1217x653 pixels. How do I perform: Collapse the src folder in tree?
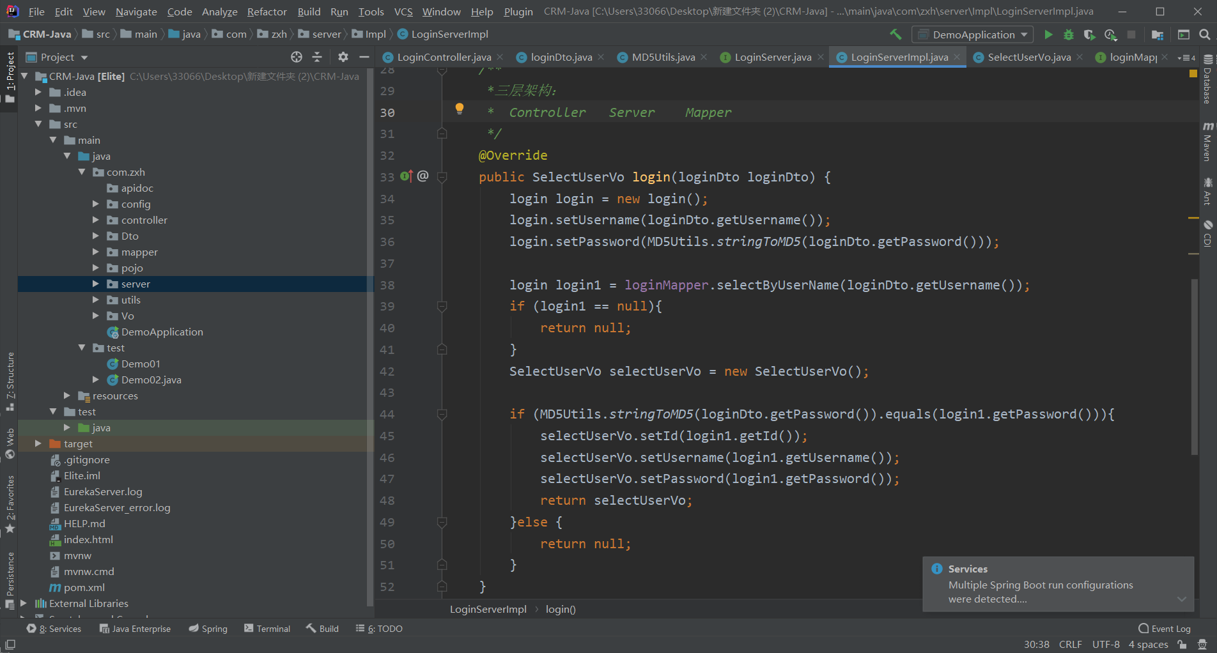38,124
